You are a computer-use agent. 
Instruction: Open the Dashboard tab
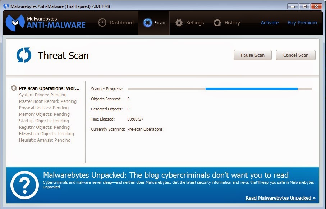click(116, 23)
